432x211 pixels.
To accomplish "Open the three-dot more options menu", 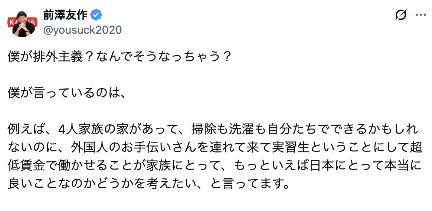I will pyautogui.click(x=421, y=15).
